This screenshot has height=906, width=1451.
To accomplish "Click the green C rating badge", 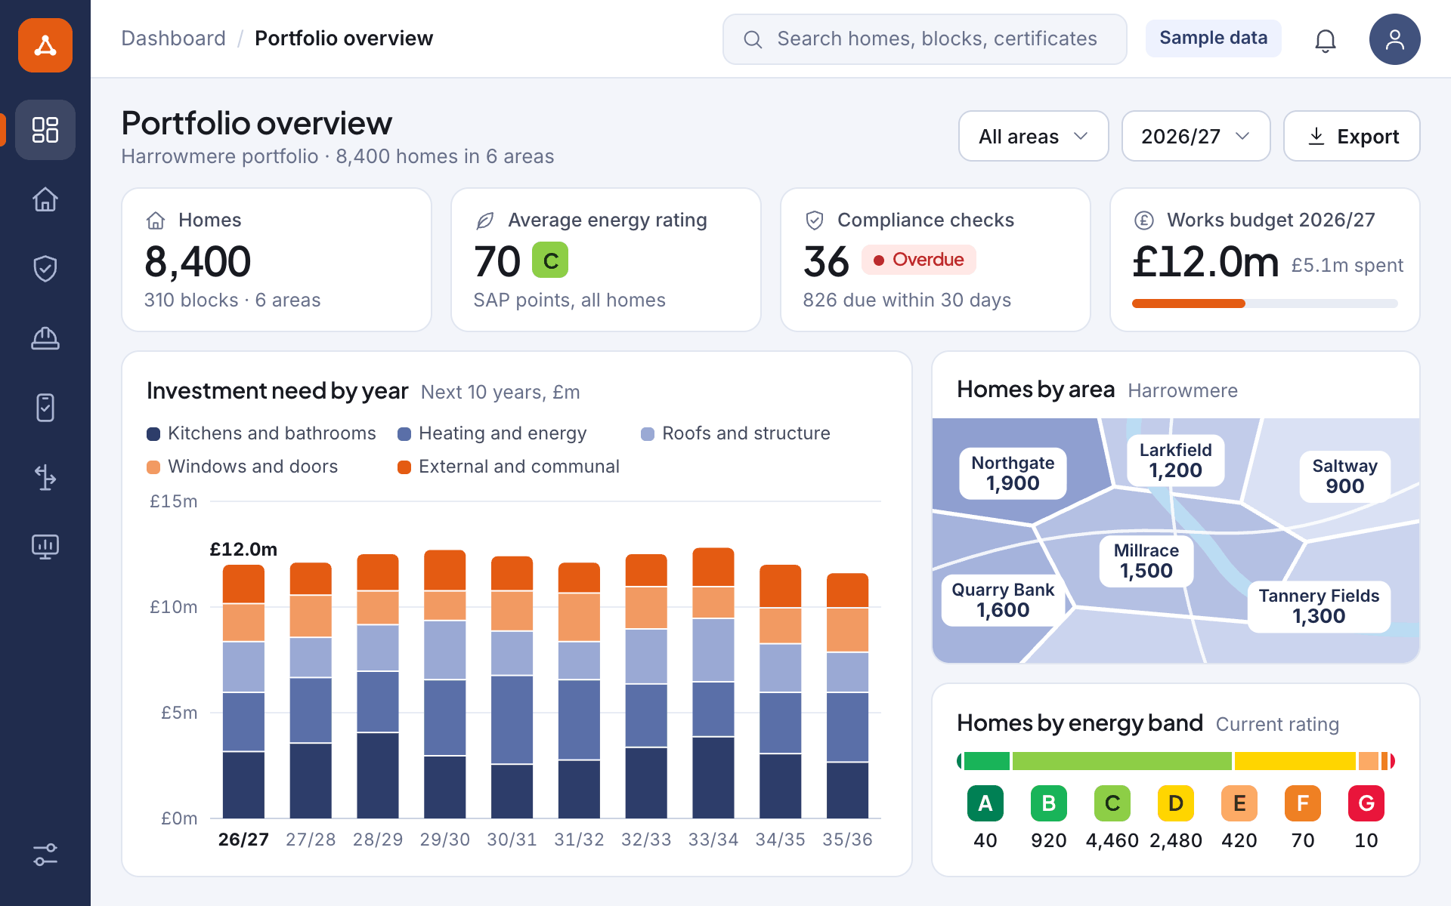I will pos(550,260).
